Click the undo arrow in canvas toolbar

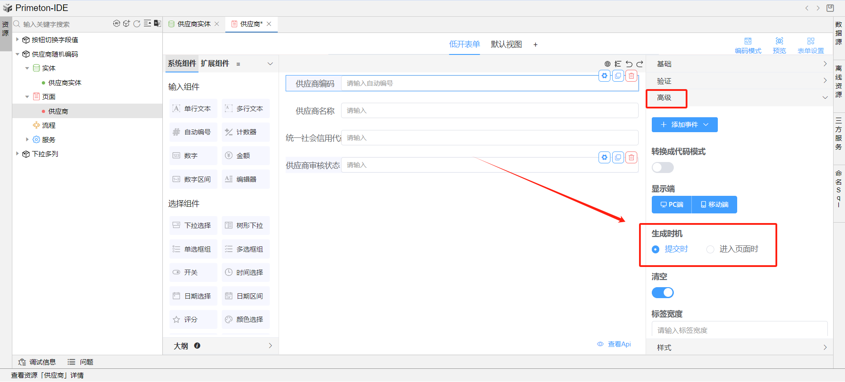tap(629, 64)
